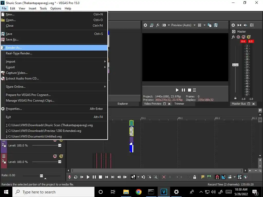Viewport: 263px width, 197px height.
Task: Copy preview snapshot to clipboard
Action: click(210, 25)
